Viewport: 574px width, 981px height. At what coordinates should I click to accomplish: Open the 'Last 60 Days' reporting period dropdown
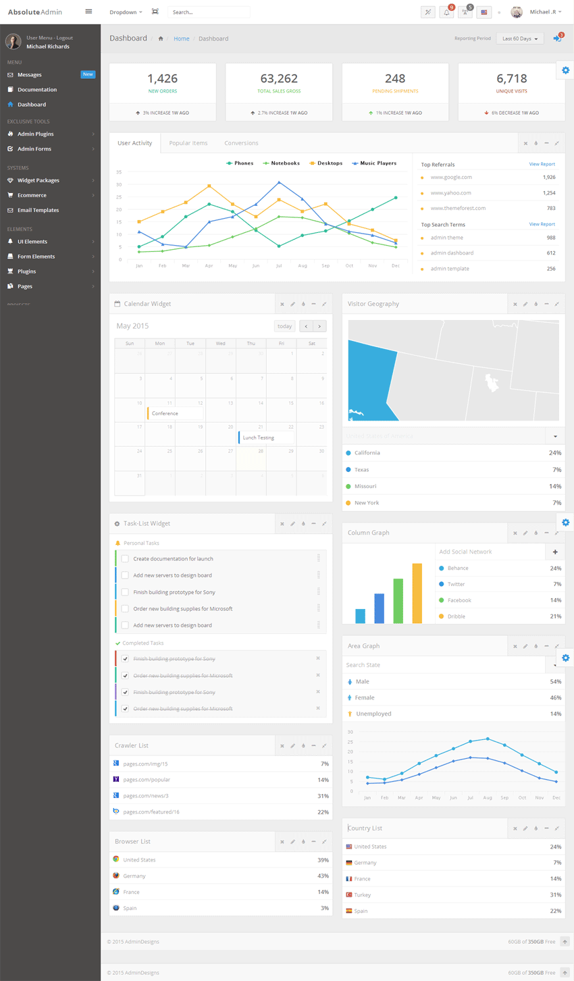tap(519, 39)
